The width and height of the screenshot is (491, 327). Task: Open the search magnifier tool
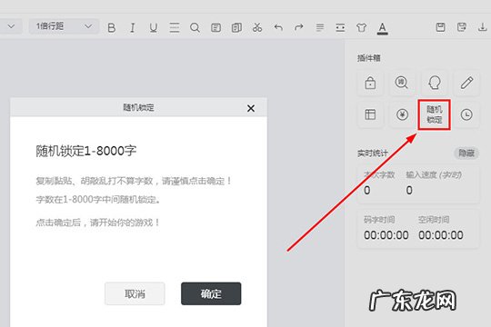point(195,27)
